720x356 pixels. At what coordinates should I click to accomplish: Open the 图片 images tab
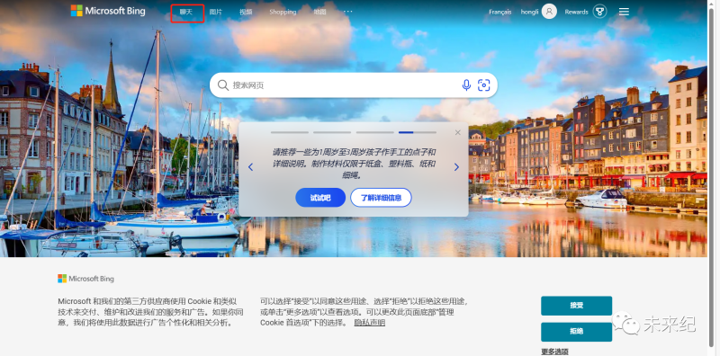[215, 12]
